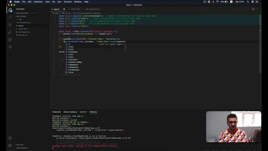Open the Run menu

click(59, 2)
